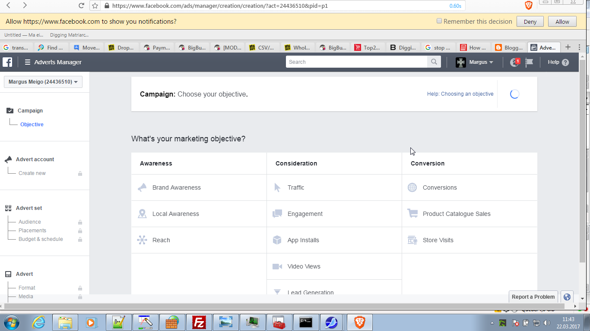Click the globe icon beside Report a Problem
Screen dimensions: 590x331
567,297
